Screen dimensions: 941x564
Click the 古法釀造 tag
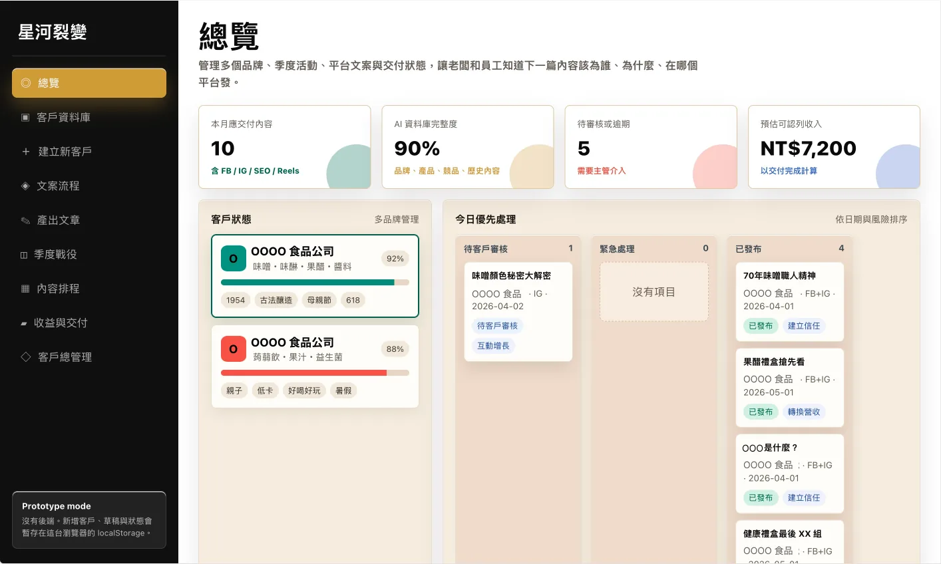[x=276, y=300]
